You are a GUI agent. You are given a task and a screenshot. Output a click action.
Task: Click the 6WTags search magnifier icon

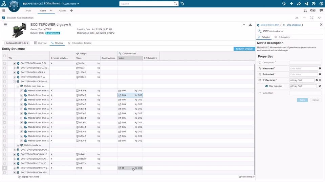click(305, 10)
